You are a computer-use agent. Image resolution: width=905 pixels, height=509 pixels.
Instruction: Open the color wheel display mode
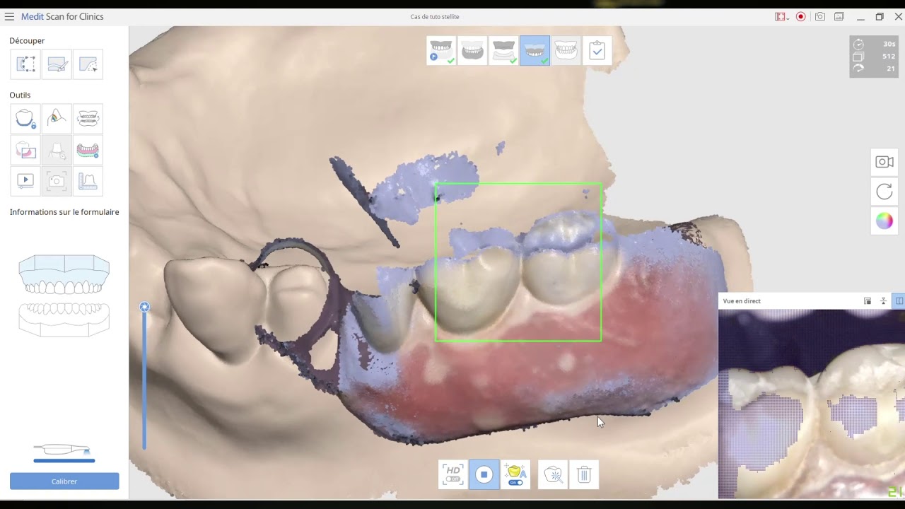tap(884, 221)
